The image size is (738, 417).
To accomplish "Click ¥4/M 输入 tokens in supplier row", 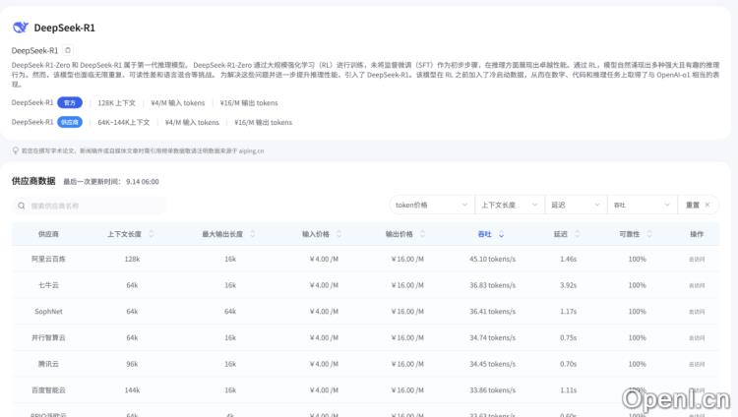I will click(x=192, y=122).
